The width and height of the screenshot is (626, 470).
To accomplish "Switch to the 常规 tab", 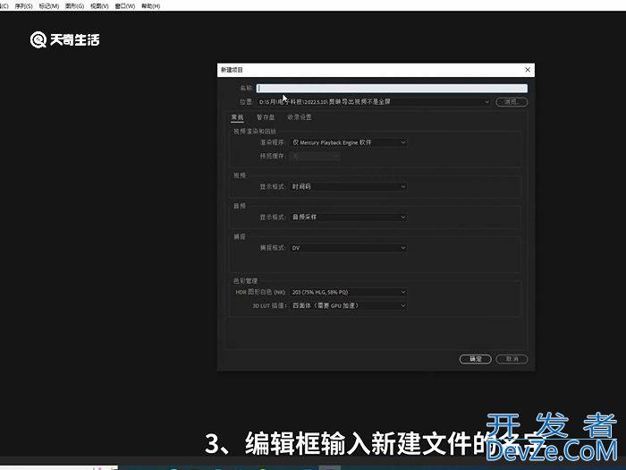I will pos(237,117).
